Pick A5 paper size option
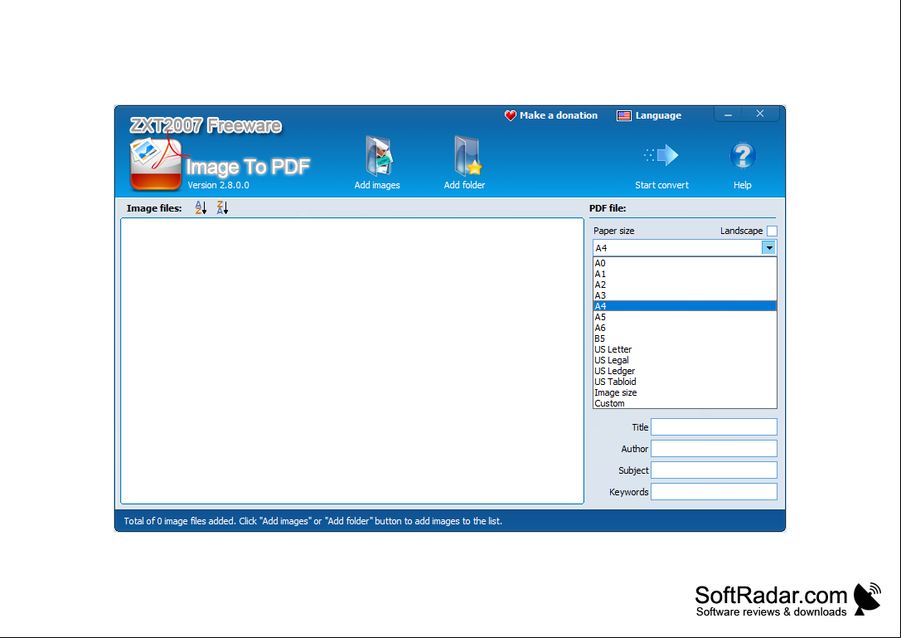 click(x=685, y=317)
